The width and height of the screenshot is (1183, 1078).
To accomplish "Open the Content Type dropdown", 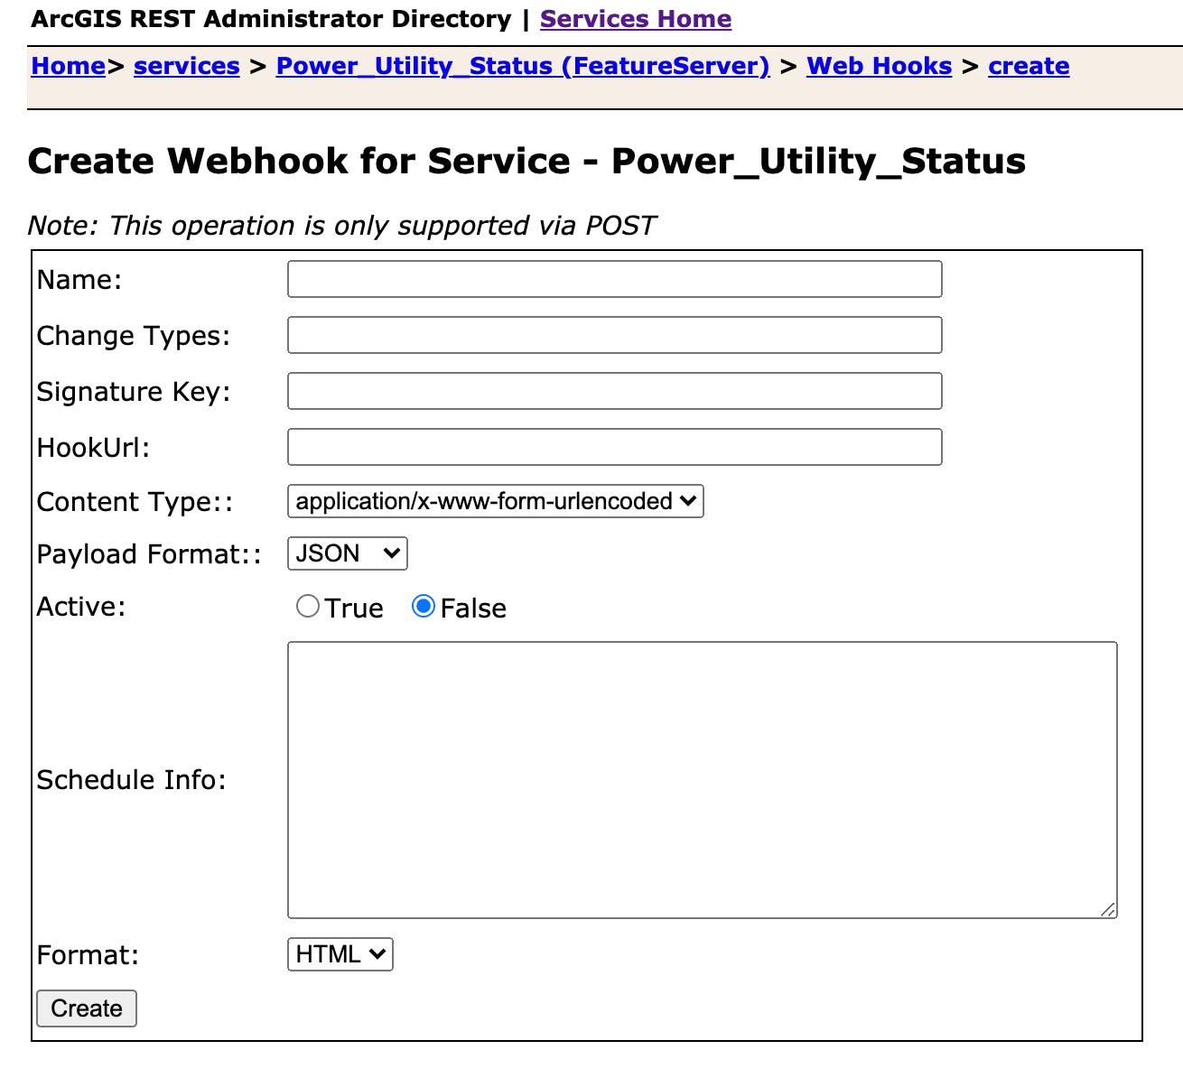I will pyautogui.click(x=496, y=501).
